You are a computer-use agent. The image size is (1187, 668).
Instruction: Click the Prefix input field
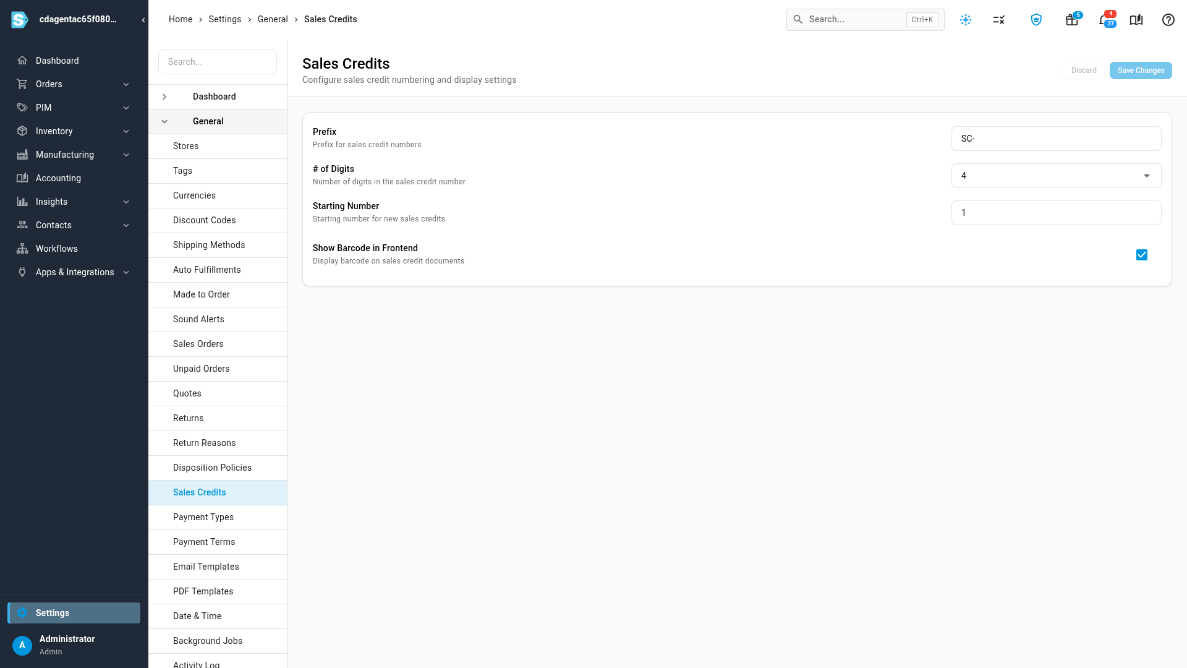coord(1056,139)
